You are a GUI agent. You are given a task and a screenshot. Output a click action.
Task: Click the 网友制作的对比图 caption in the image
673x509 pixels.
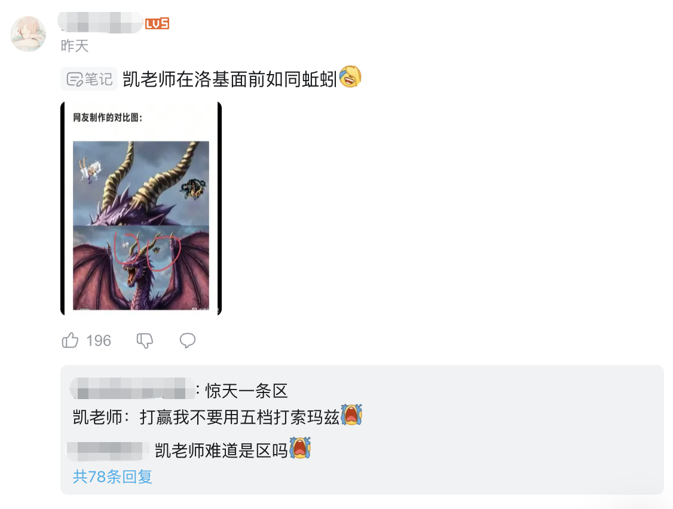pyautogui.click(x=108, y=118)
